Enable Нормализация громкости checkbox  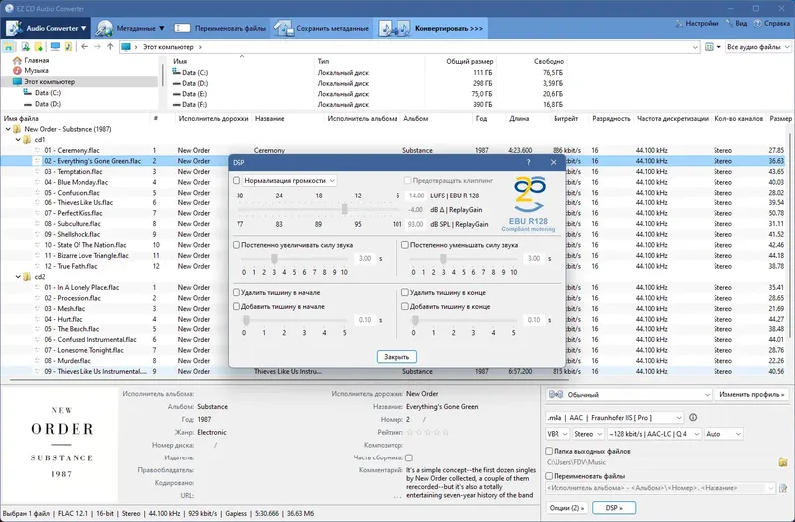(x=237, y=181)
